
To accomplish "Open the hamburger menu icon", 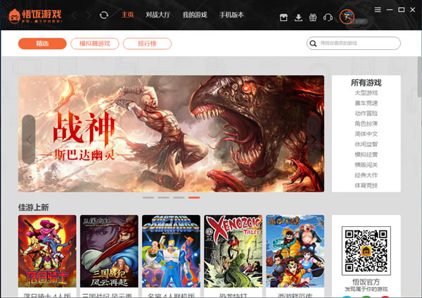I will point(378,10).
